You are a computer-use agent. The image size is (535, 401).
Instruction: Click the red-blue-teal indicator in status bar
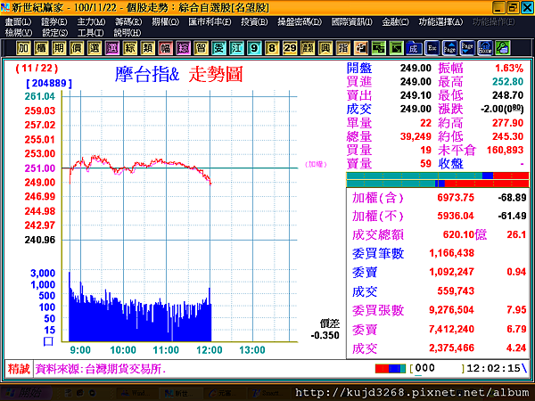coord(391,369)
